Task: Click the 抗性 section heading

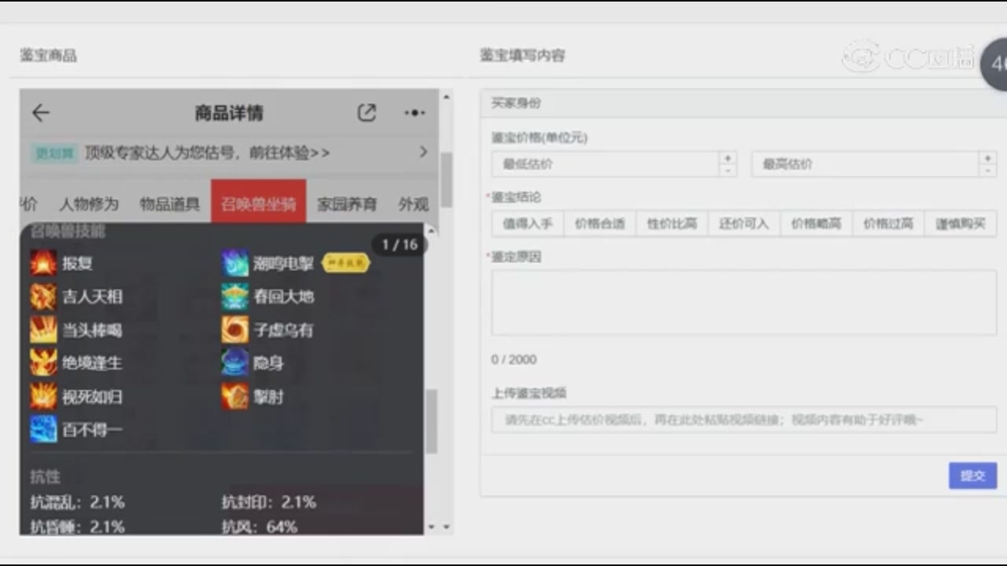Action: click(45, 476)
